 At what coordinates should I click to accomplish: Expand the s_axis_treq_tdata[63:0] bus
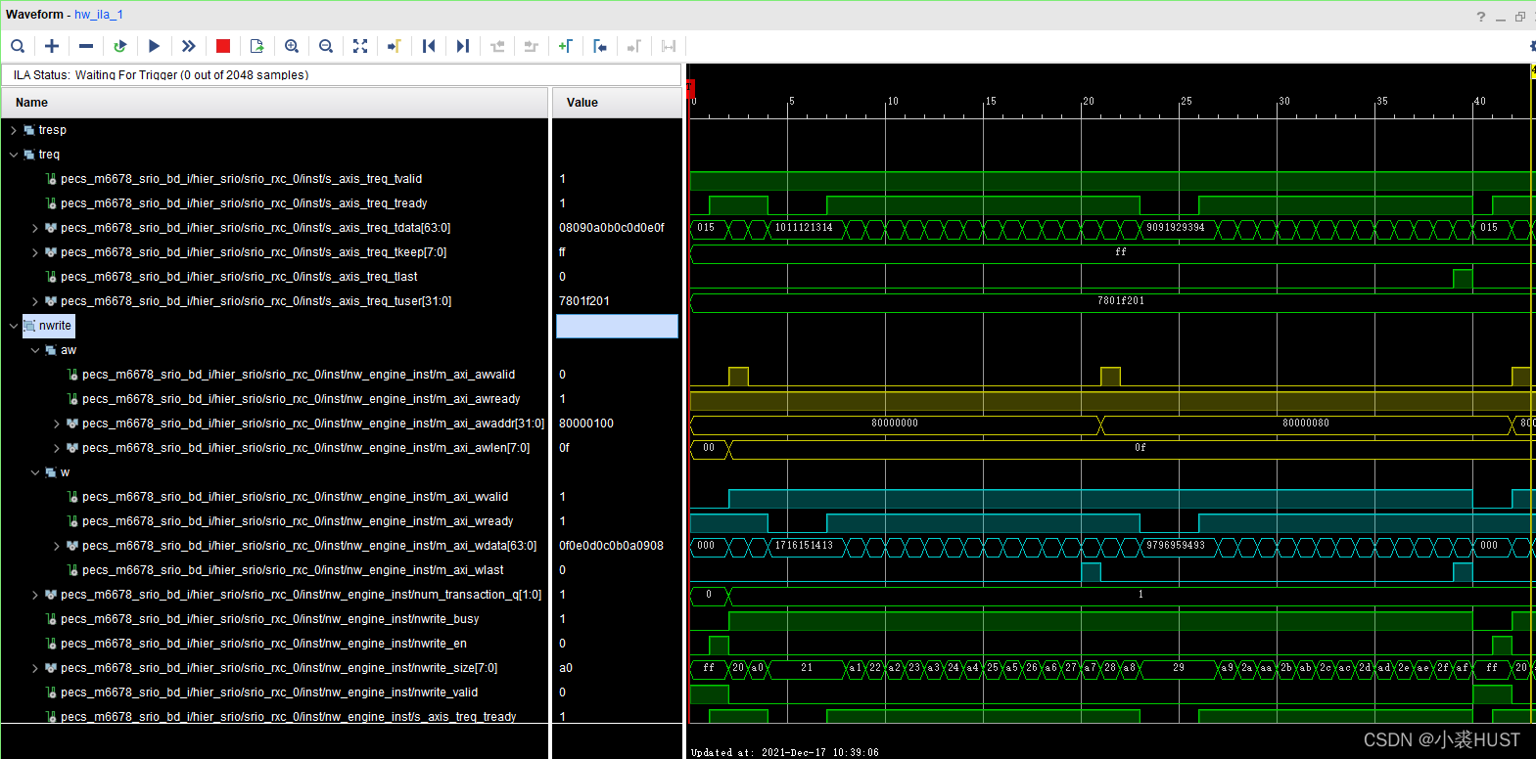coord(35,228)
